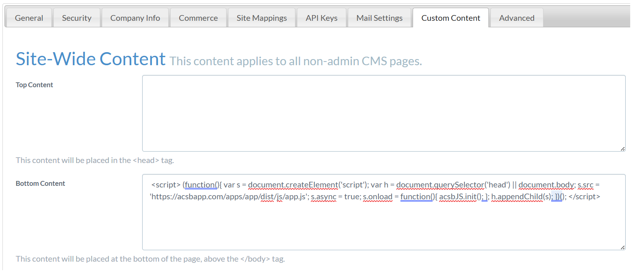This screenshot has height=271, width=631.
Task: Click the Bottom Content field label
Action: pyautogui.click(x=40, y=183)
